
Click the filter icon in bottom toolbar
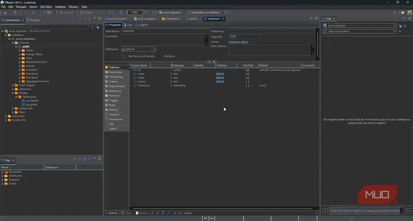click(x=169, y=213)
